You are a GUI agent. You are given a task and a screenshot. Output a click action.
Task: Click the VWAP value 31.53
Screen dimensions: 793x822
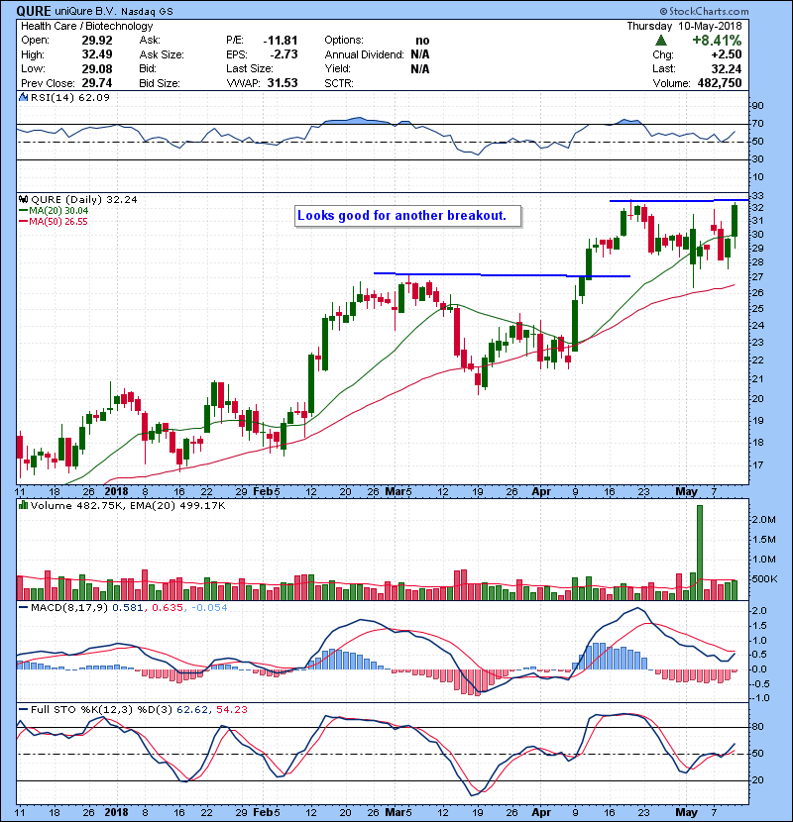pyautogui.click(x=283, y=83)
